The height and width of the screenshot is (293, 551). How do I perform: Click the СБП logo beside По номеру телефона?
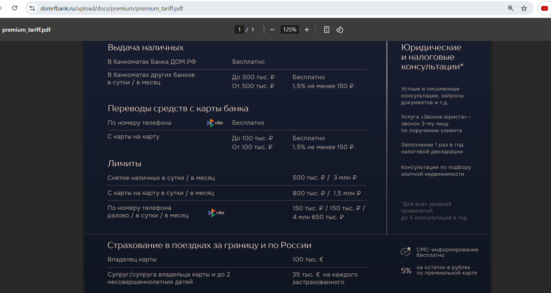click(x=215, y=123)
